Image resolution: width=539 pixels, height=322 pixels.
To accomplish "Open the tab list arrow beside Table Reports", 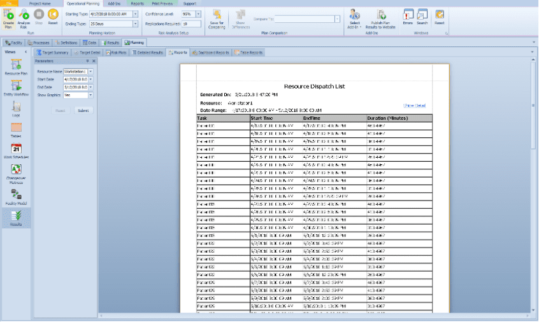I will coord(532,52).
